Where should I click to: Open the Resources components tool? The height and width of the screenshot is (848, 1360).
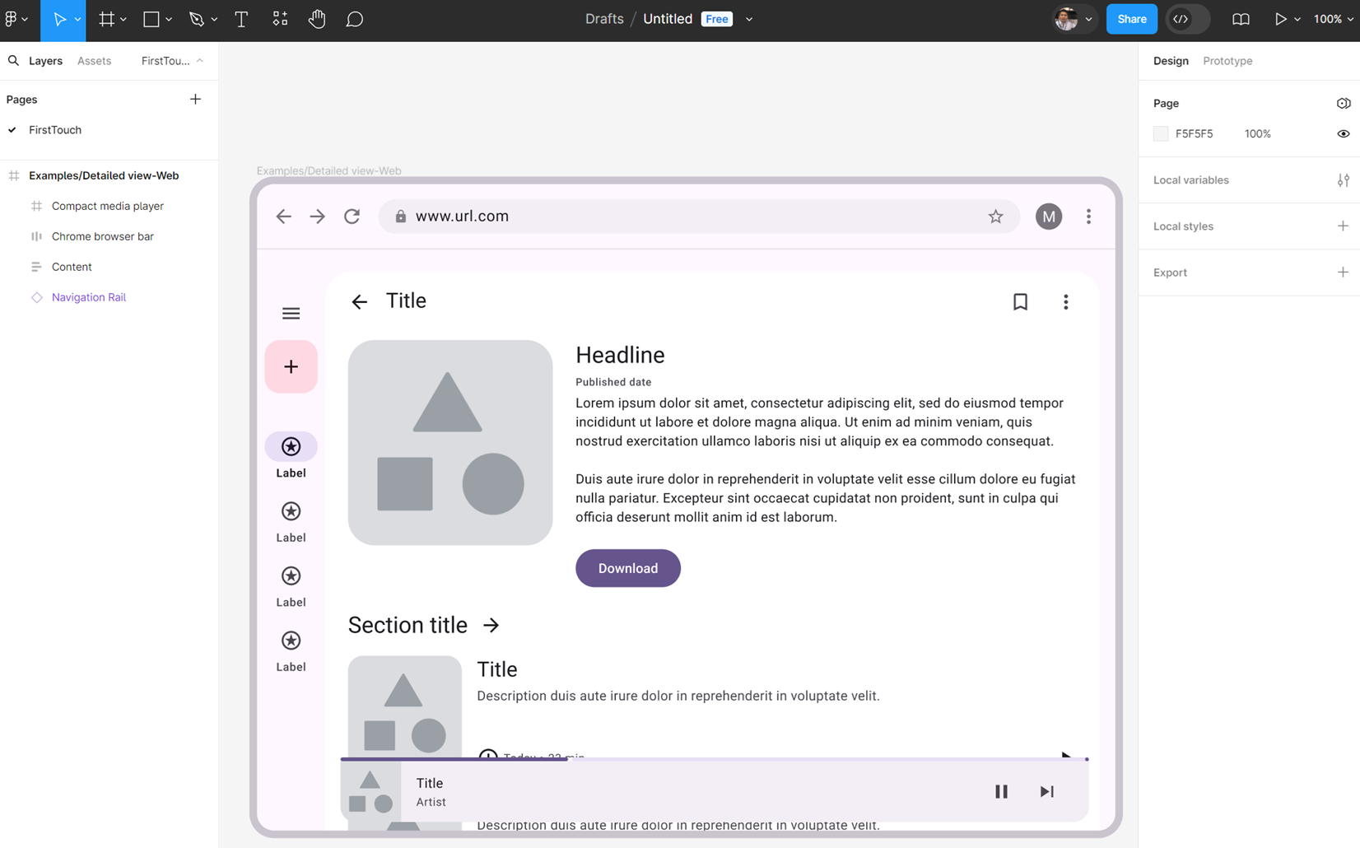tap(280, 19)
